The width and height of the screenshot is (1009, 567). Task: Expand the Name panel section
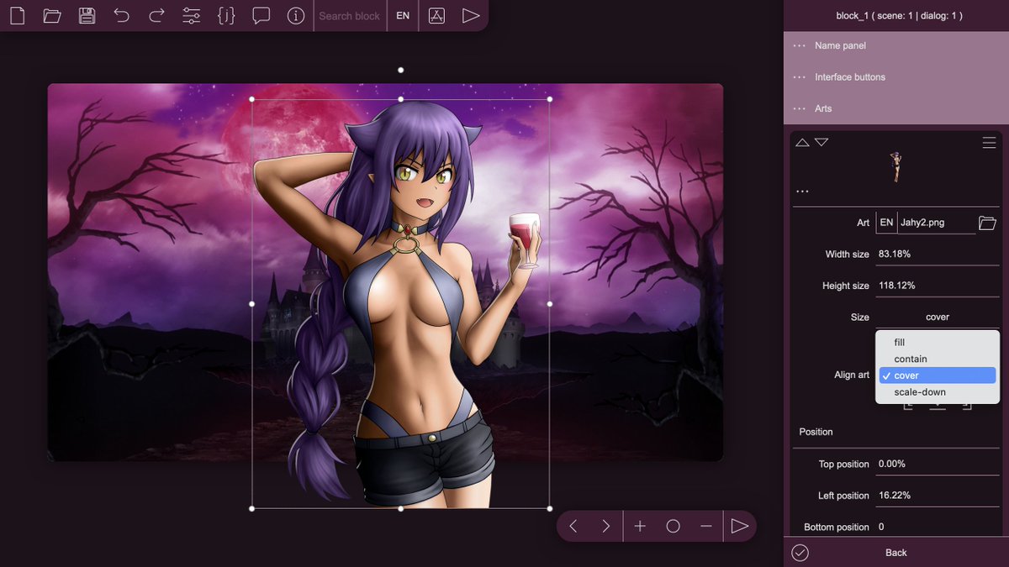click(896, 45)
